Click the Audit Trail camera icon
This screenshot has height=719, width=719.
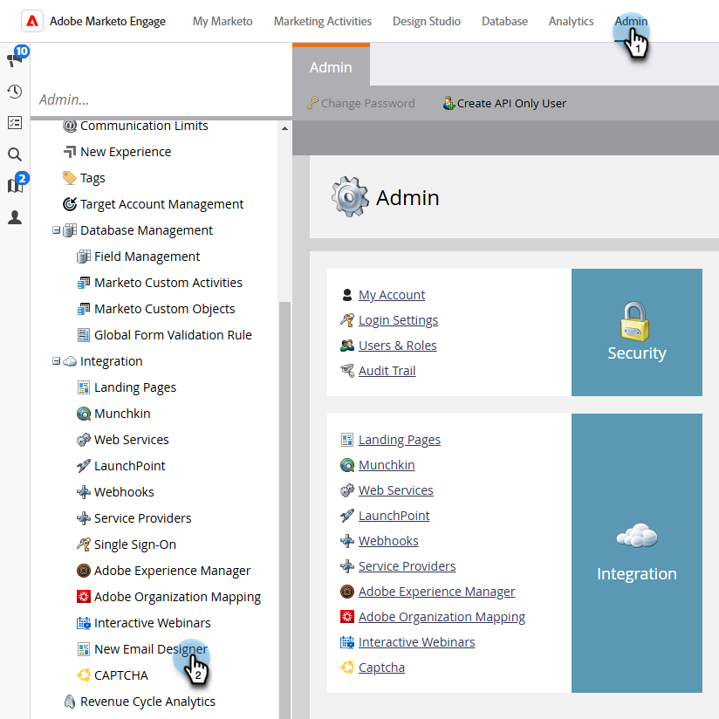pos(347,371)
